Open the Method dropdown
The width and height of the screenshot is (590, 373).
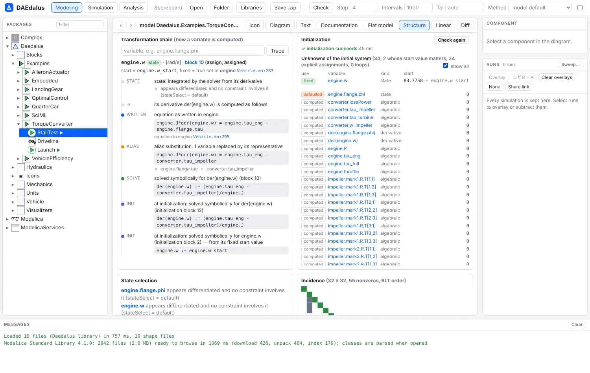(540, 7)
